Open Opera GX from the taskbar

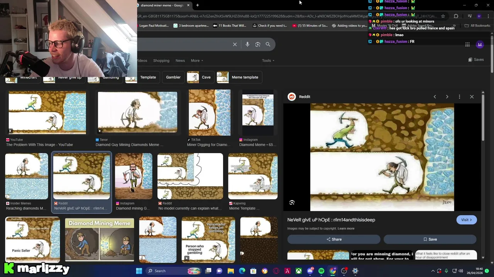276,271
